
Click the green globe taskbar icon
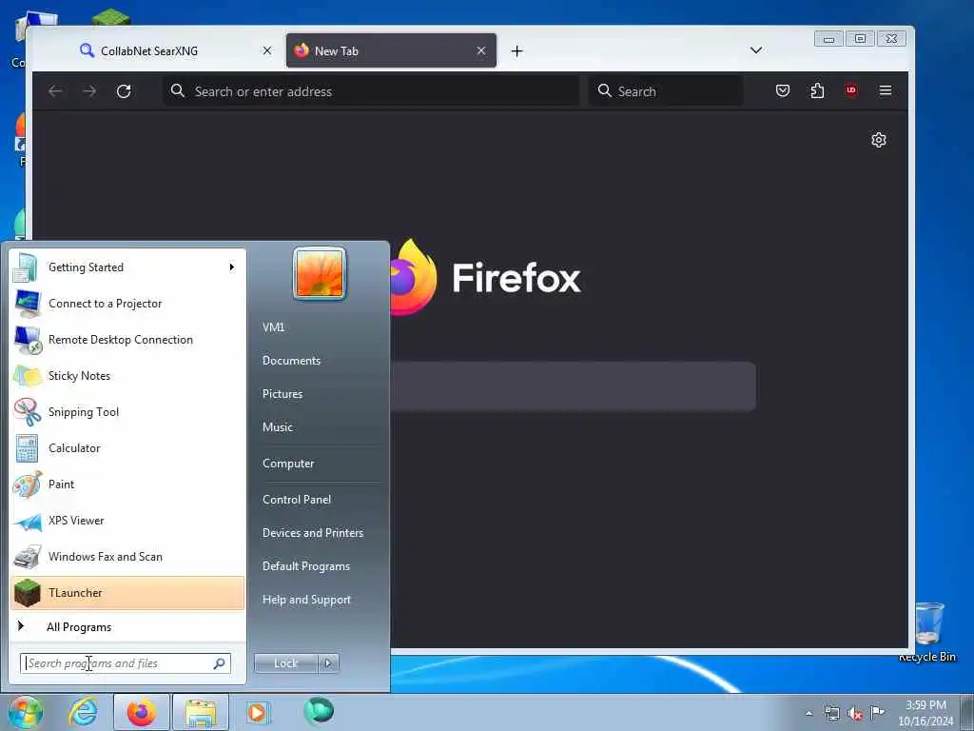coord(319,711)
